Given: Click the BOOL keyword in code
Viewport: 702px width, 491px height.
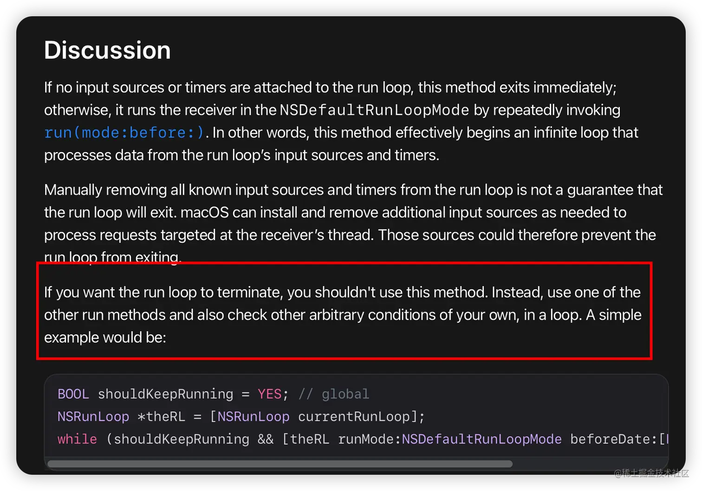Looking at the screenshot, I should [x=73, y=394].
